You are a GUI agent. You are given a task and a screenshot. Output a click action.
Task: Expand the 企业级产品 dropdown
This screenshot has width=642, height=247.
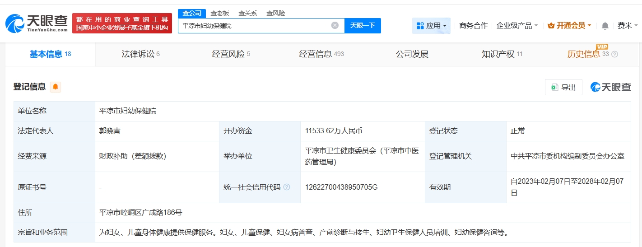517,26
